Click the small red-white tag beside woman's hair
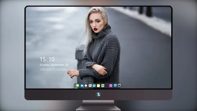Viewport: 197px width, 111px height. 77,43
